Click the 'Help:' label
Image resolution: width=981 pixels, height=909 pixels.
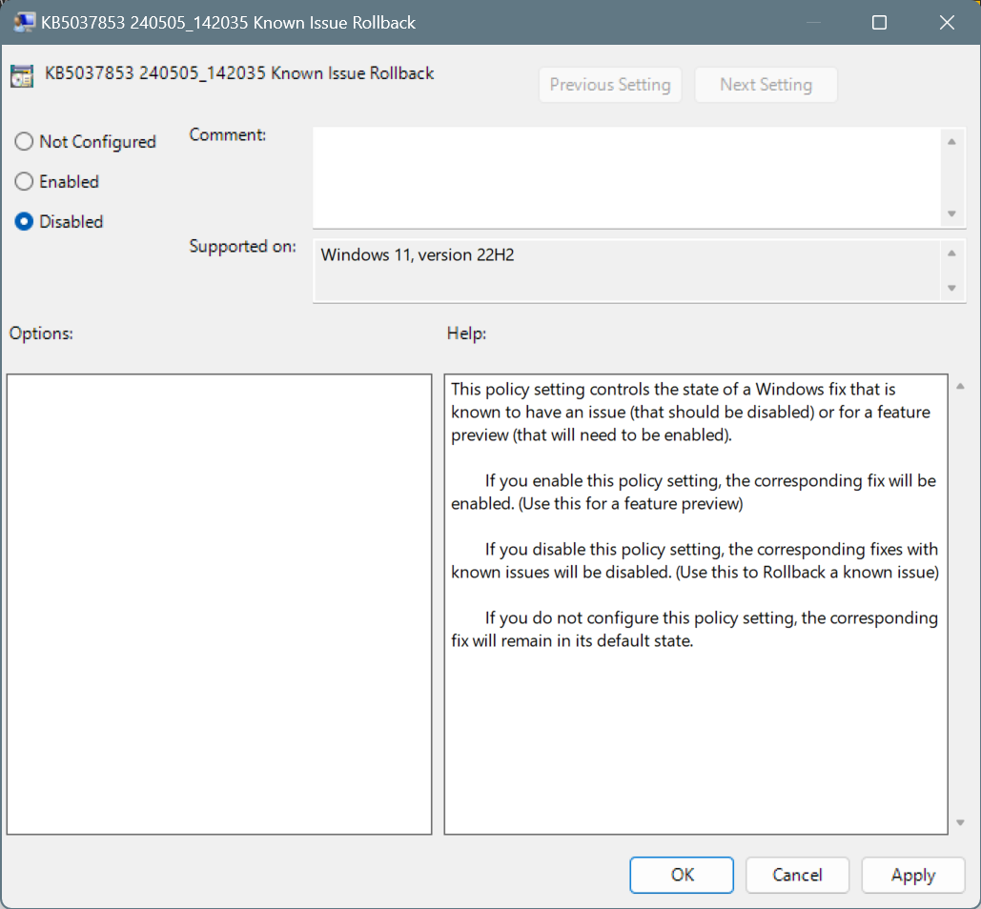point(467,333)
